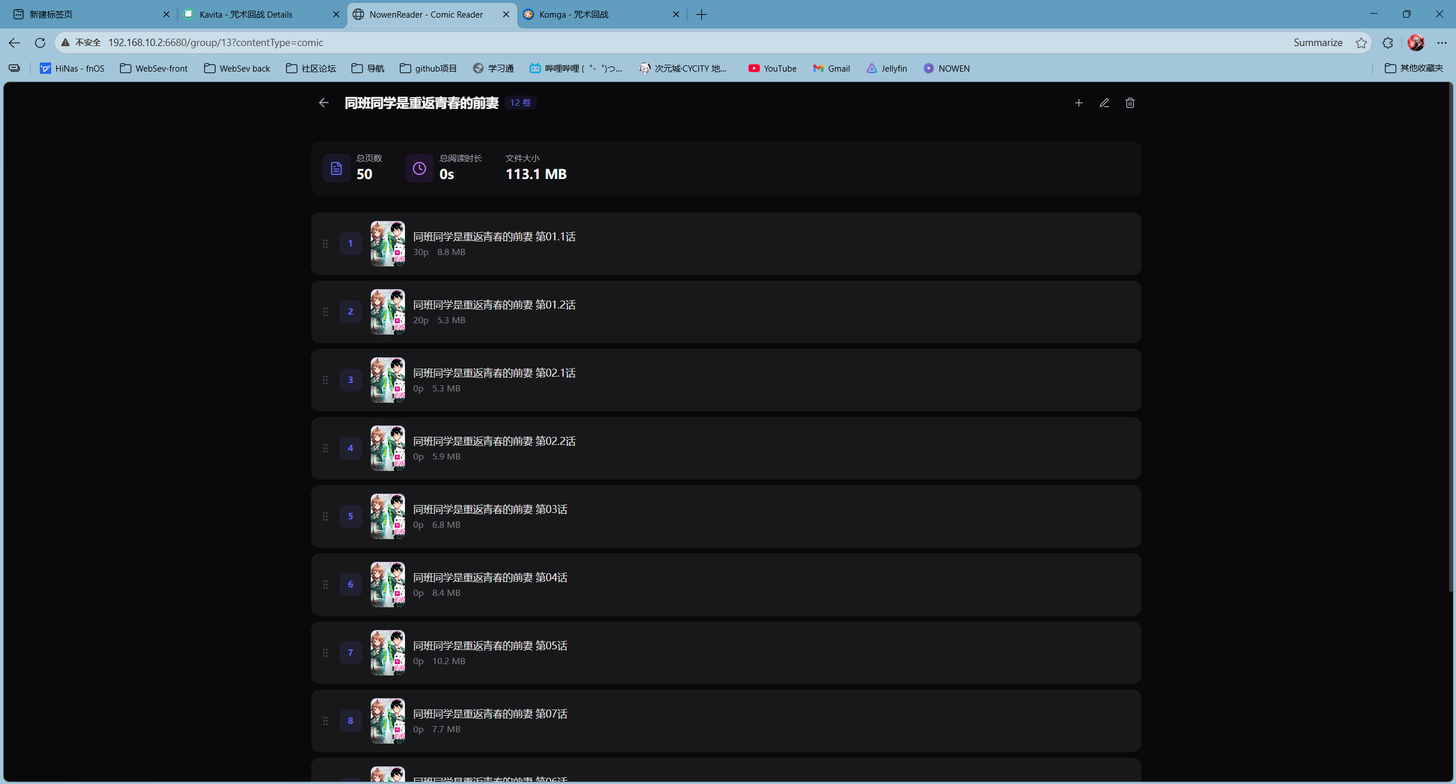Click the tab actions icon left of bookmarks
1456x784 pixels.
click(x=14, y=68)
